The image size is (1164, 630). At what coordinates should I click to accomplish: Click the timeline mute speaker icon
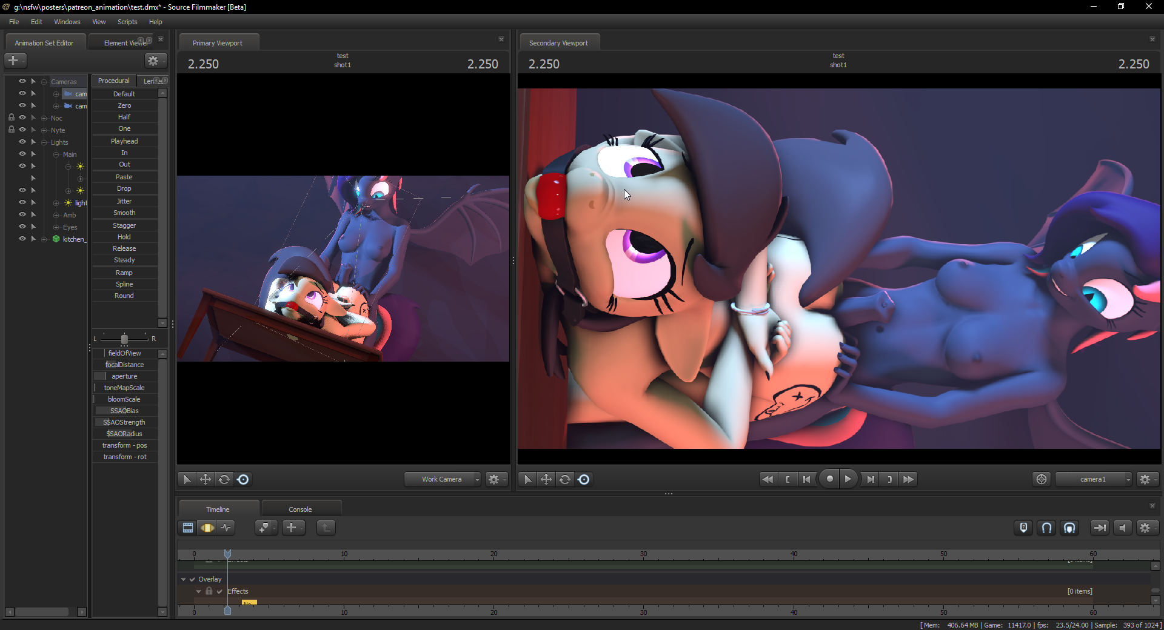click(1122, 528)
